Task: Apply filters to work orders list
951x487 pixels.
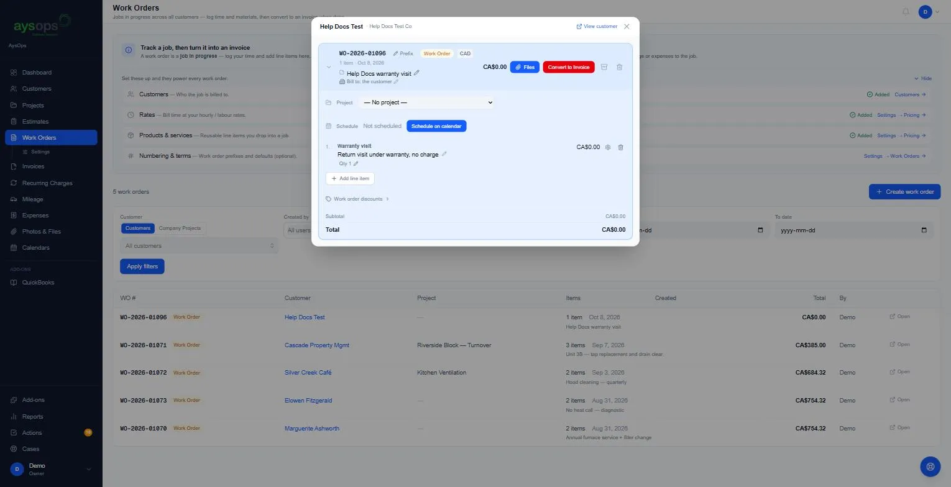Action: click(x=142, y=266)
